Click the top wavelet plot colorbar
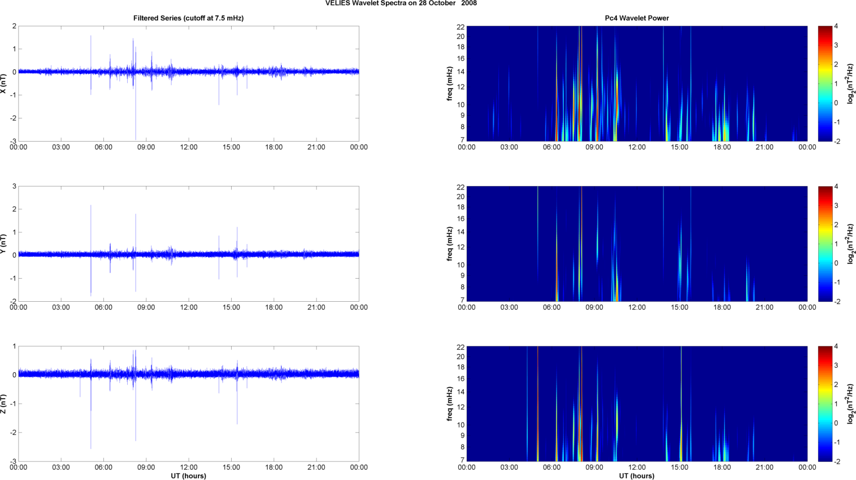 (x=824, y=83)
